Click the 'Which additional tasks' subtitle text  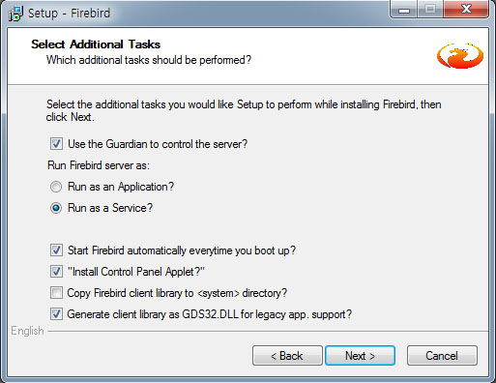coord(149,60)
